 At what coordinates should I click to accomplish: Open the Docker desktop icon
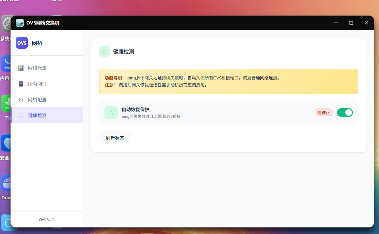pyautogui.click(x=6, y=183)
